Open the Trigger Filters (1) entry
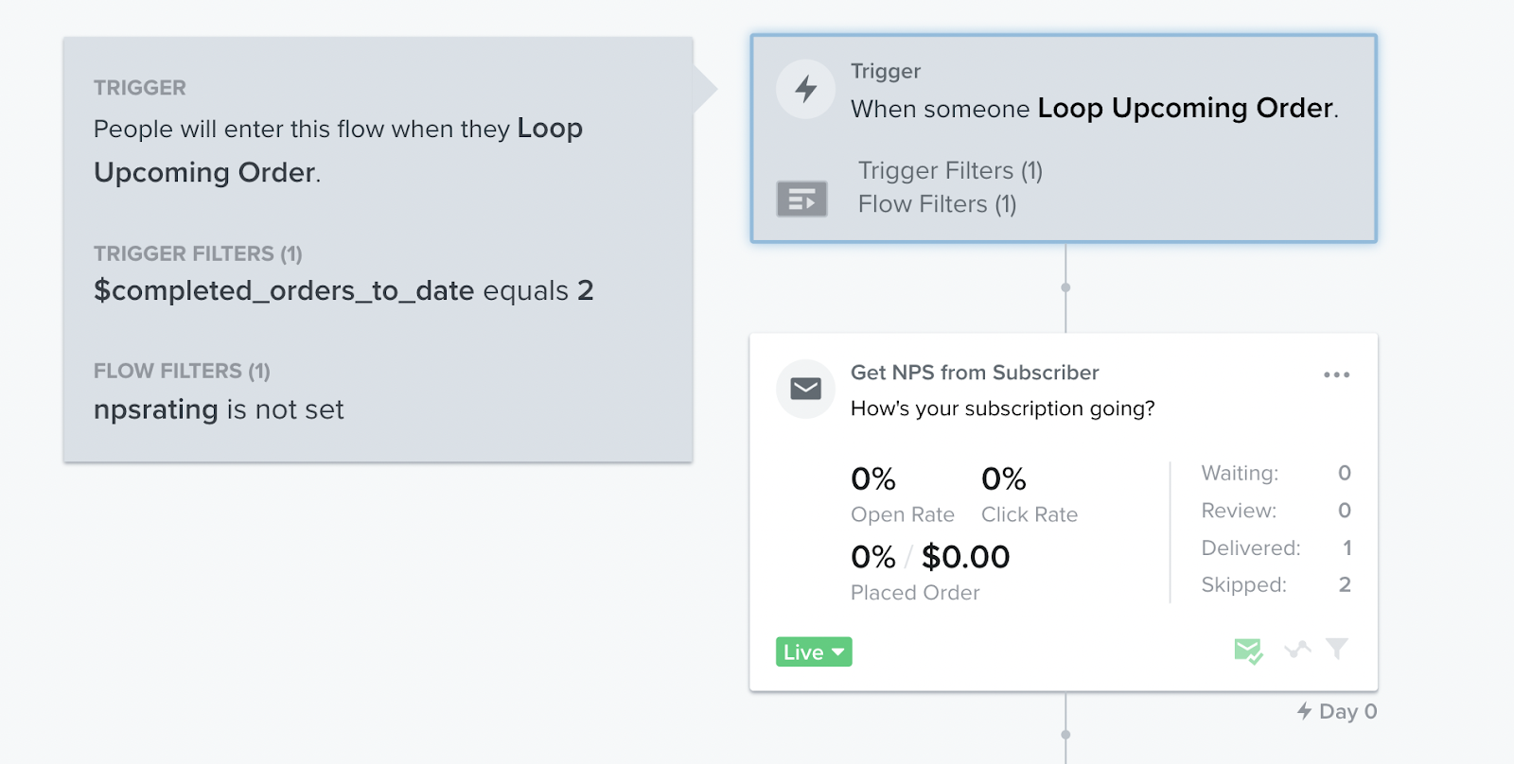 [949, 171]
